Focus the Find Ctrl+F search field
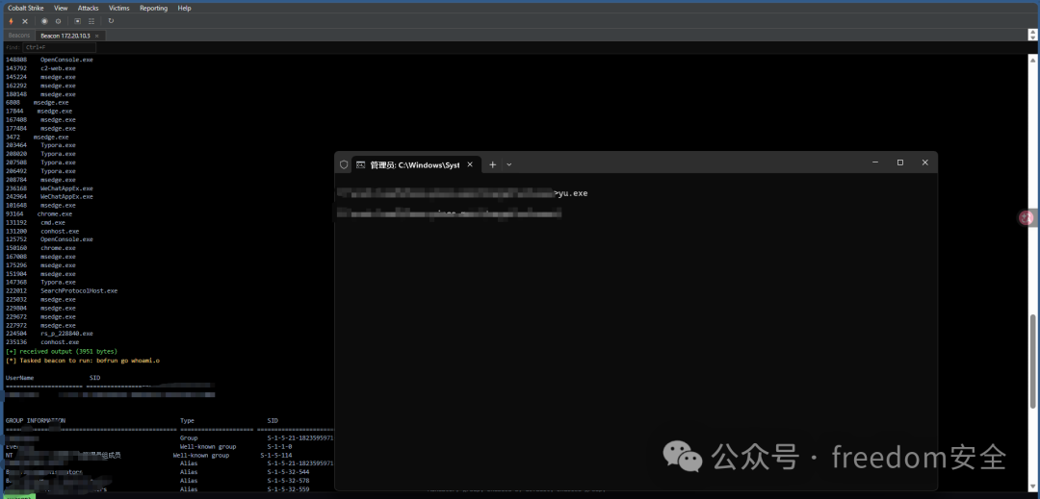 tap(60, 48)
